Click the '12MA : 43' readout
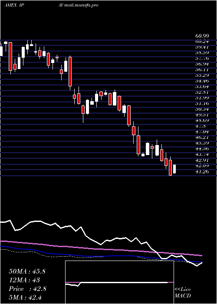 (x=24, y=280)
